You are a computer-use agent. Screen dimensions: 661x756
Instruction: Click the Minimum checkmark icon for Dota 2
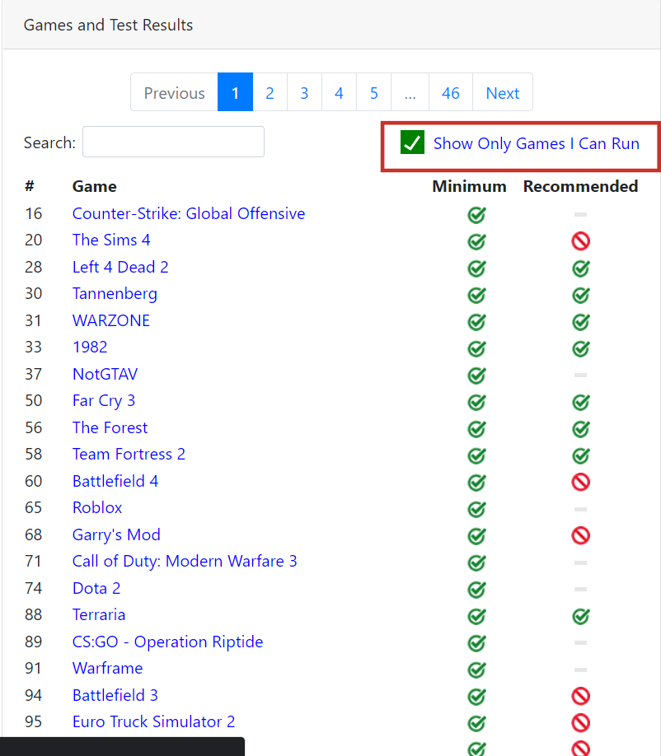476,589
